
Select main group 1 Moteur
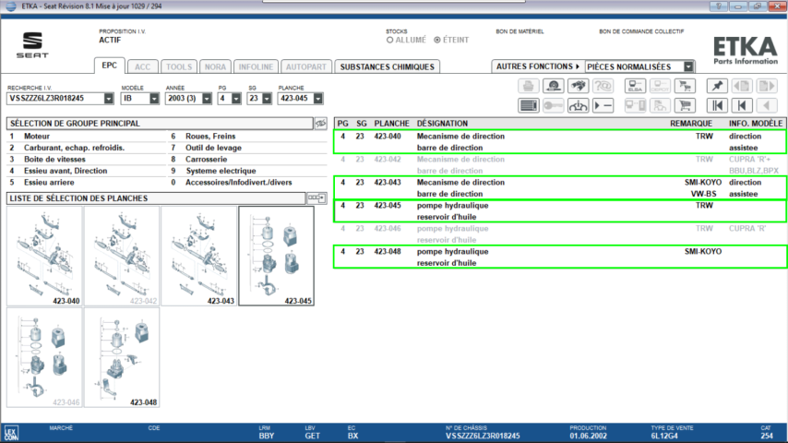(x=87, y=137)
